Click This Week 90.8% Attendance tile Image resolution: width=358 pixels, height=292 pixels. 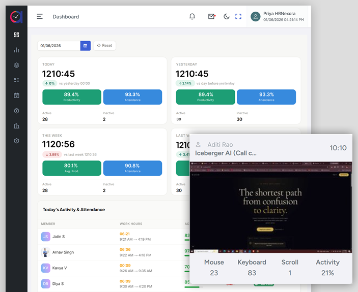pos(132,168)
